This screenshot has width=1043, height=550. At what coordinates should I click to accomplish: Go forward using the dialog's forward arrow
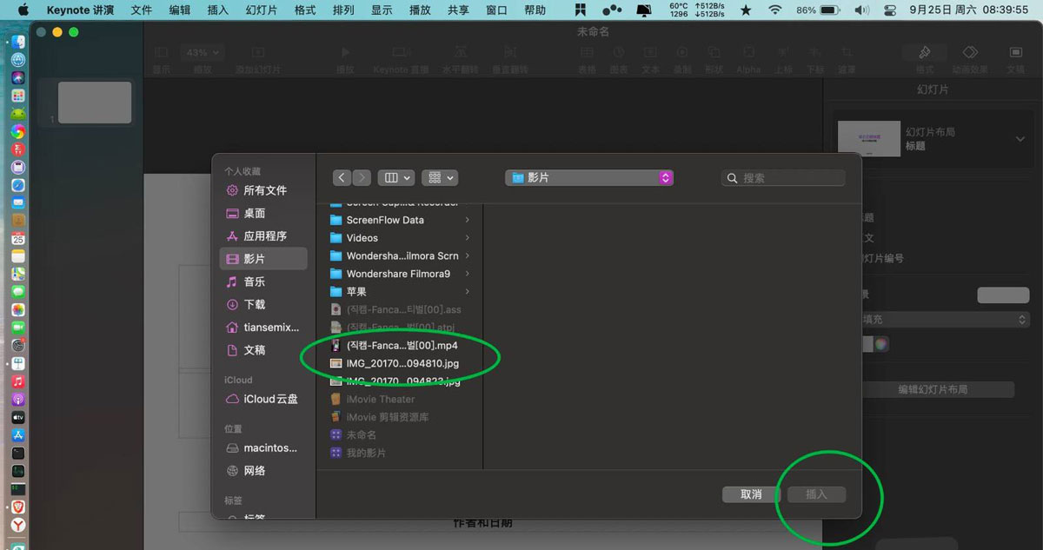pos(362,177)
